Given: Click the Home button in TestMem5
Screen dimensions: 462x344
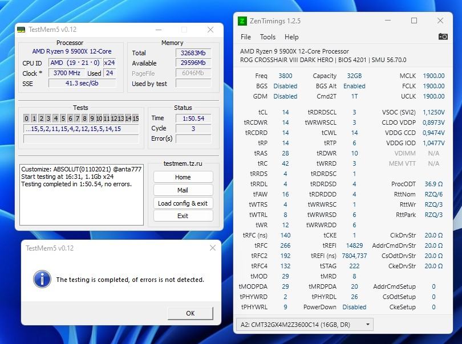Looking at the screenshot, I should coord(183,177).
